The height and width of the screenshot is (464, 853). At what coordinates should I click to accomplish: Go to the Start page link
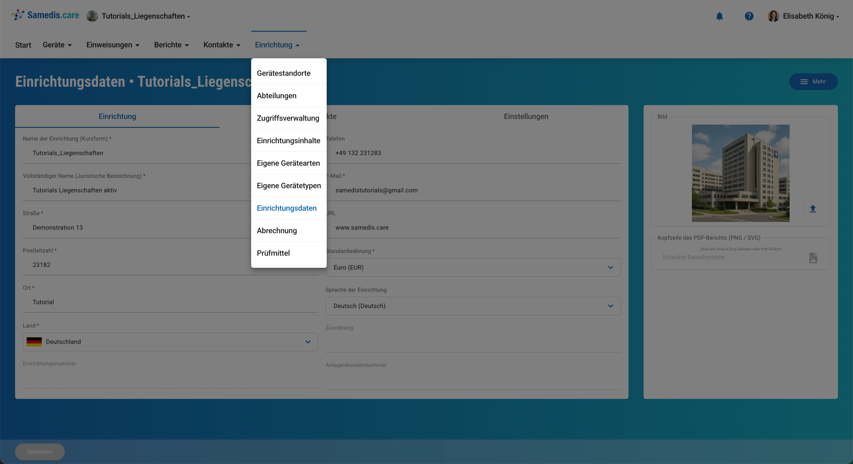pos(23,45)
